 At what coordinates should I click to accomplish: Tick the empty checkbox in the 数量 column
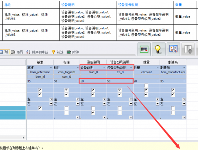pyautogui.click(x=146, y=86)
